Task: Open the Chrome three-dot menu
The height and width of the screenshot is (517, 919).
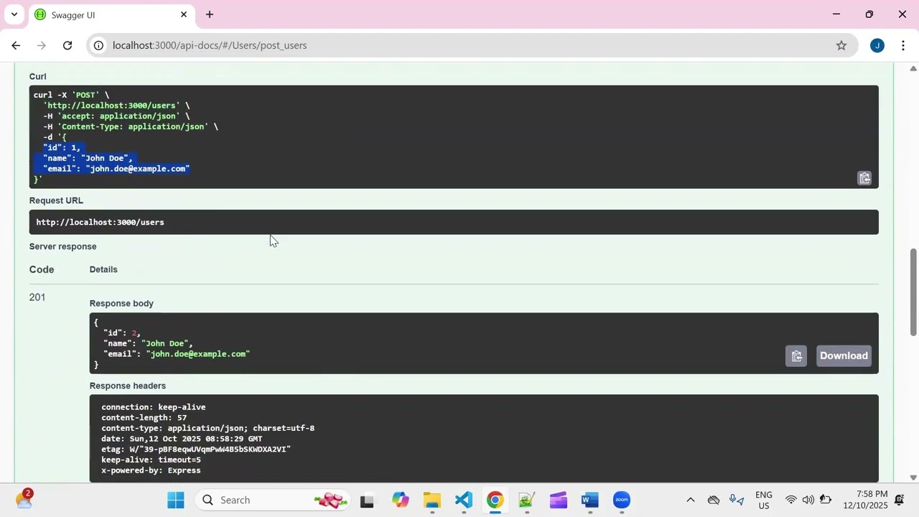Action: point(903,45)
